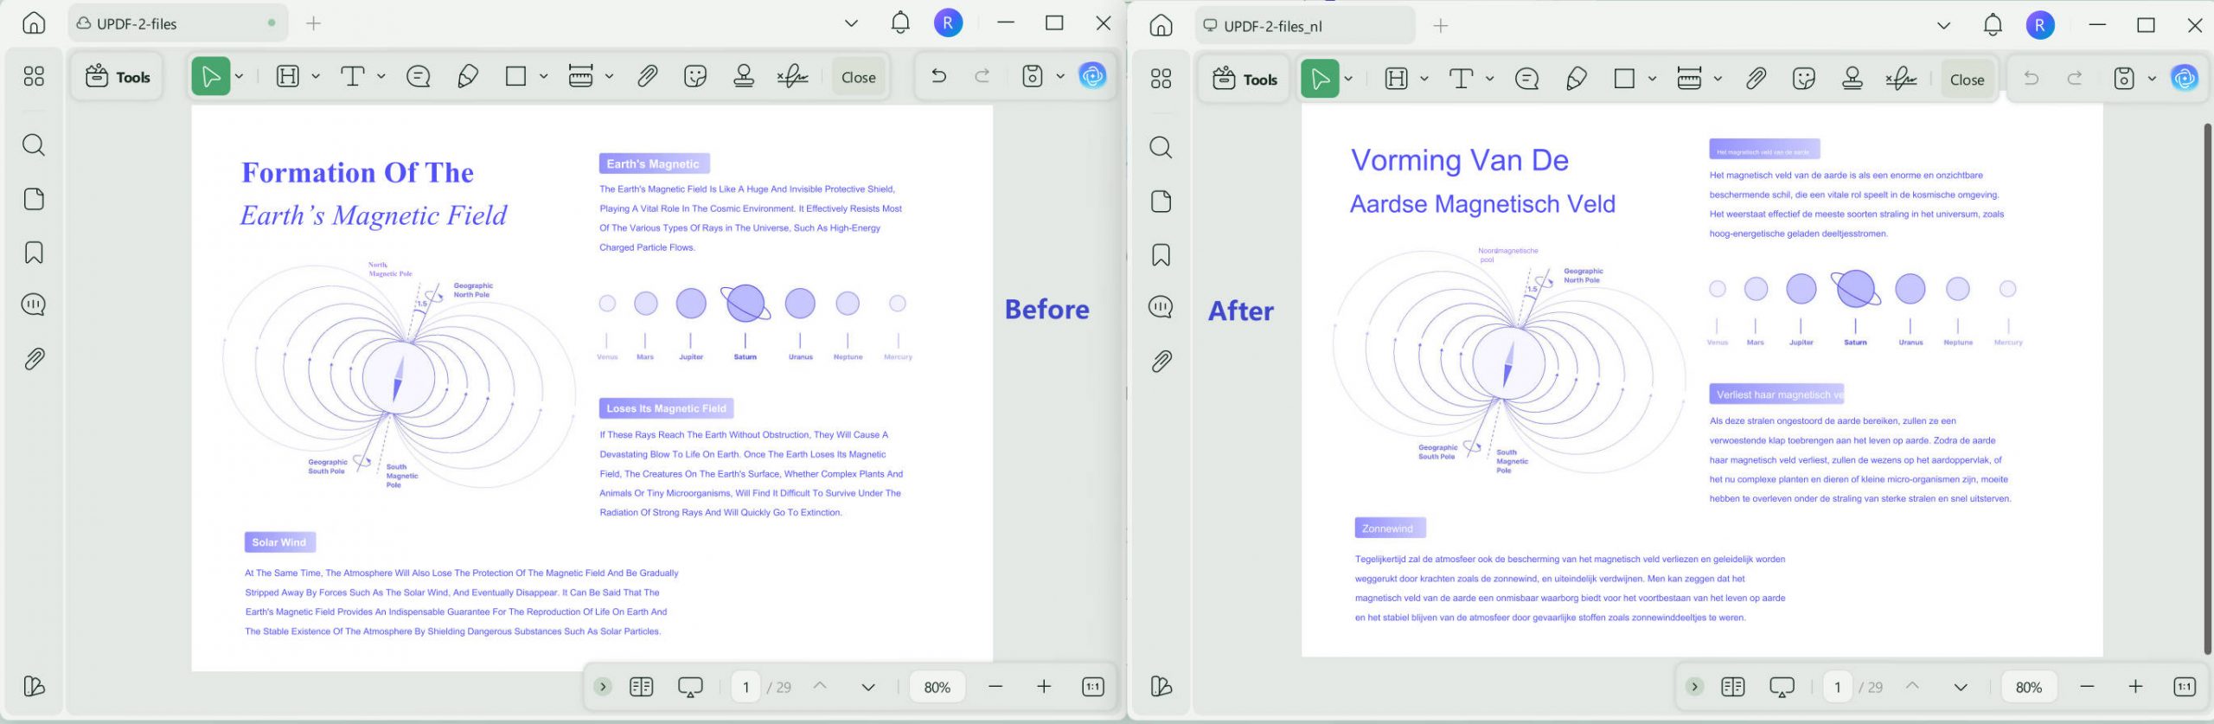Toggle page layout view in right window

click(x=1733, y=687)
